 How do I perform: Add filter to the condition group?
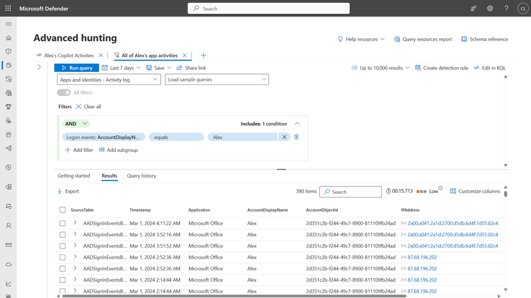click(x=79, y=150)
